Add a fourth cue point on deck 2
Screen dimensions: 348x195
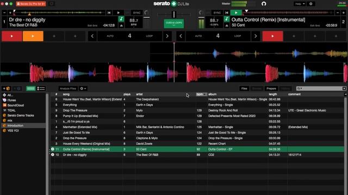point(336,36)
